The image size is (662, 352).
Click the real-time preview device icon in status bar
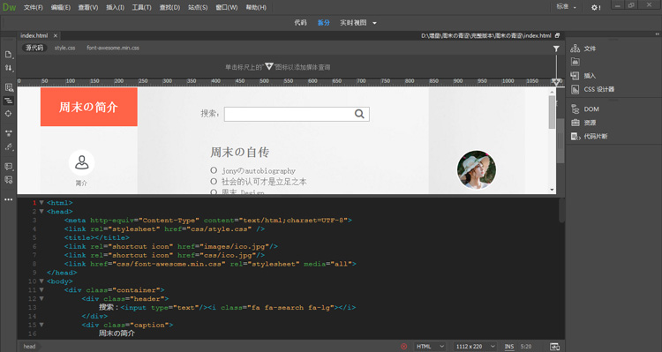point(554,347)
